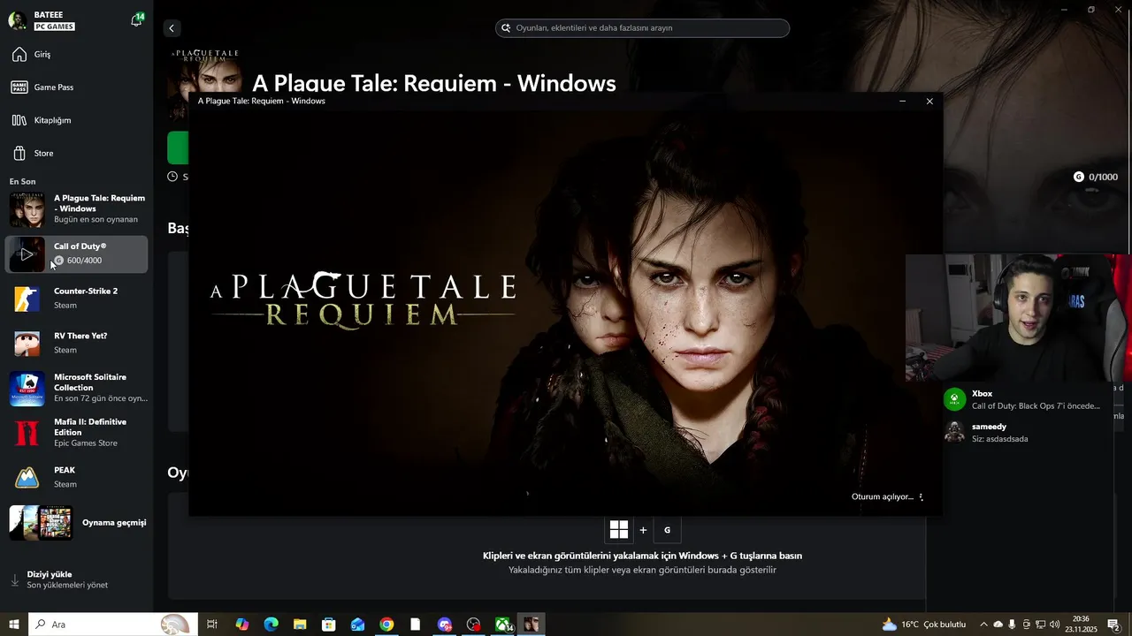
Task: Open the purple 9+ badge taskbar app
Action: (445, 625)
